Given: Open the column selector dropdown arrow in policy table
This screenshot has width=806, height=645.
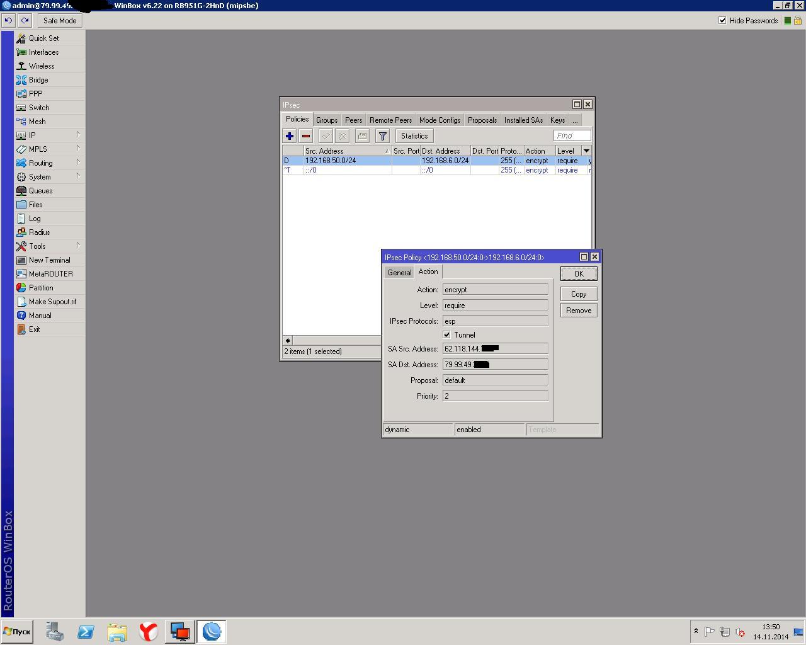Looking at the screenshot, I should pyautogui.click(x=586, y=151).
